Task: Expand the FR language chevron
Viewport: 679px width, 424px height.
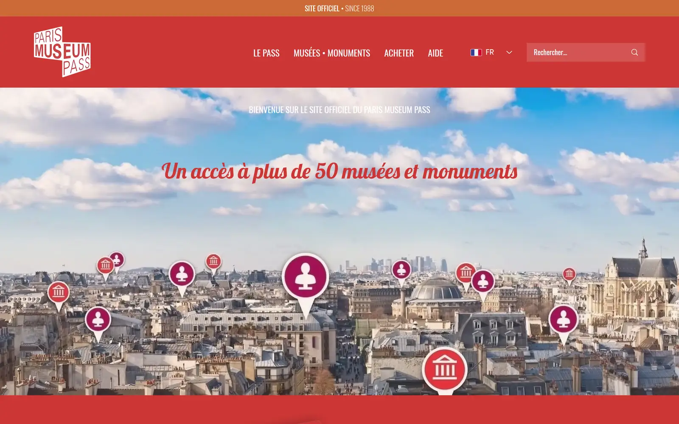Action: (509, 52)
